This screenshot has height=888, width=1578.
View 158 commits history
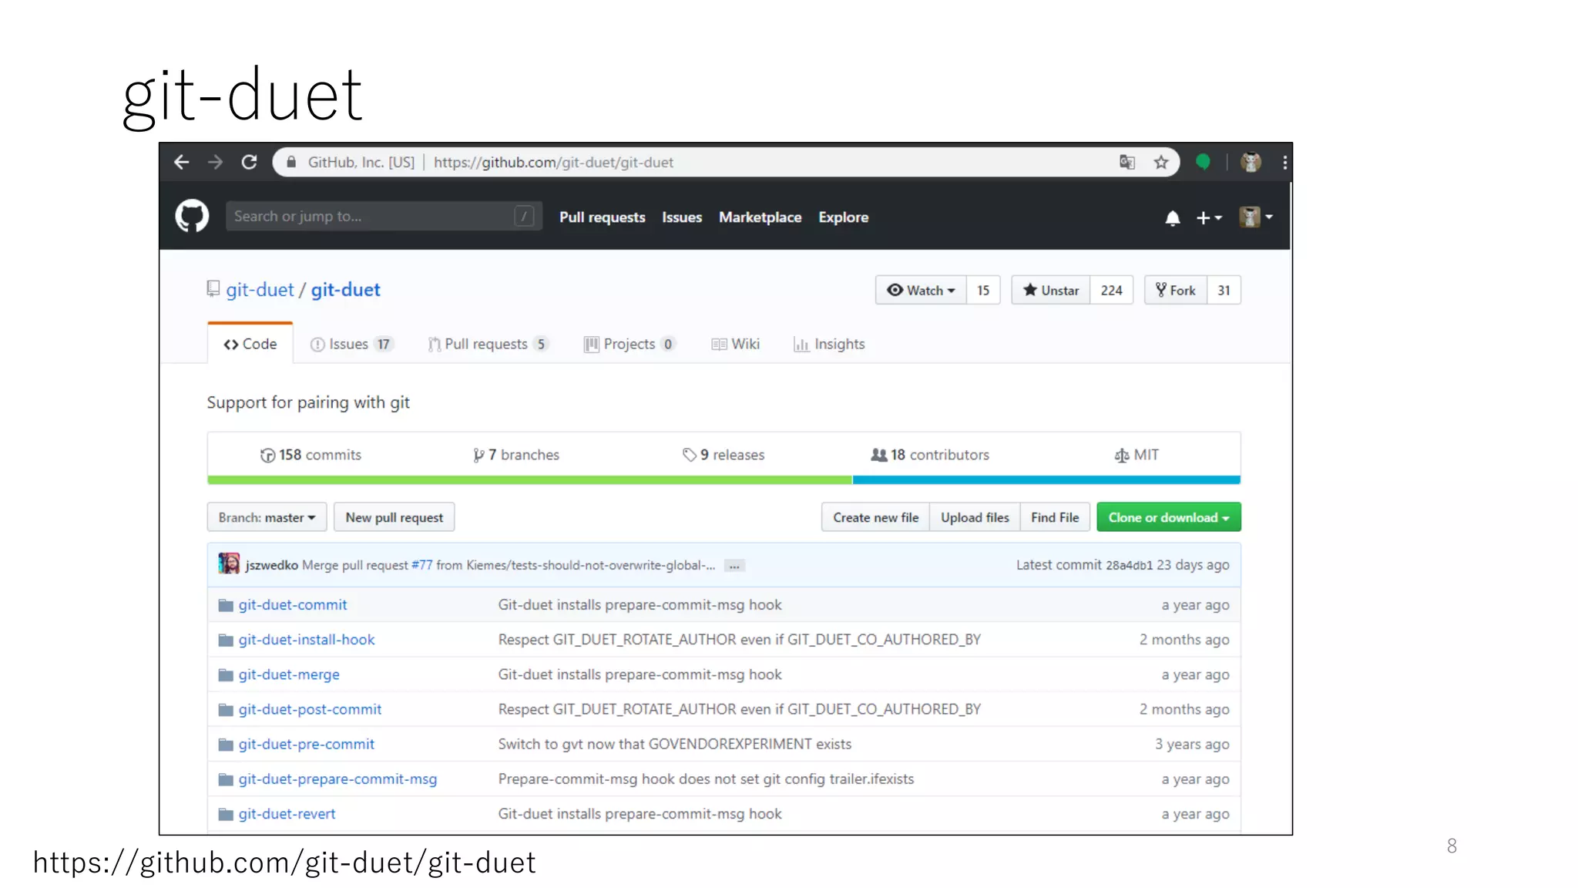311,455
